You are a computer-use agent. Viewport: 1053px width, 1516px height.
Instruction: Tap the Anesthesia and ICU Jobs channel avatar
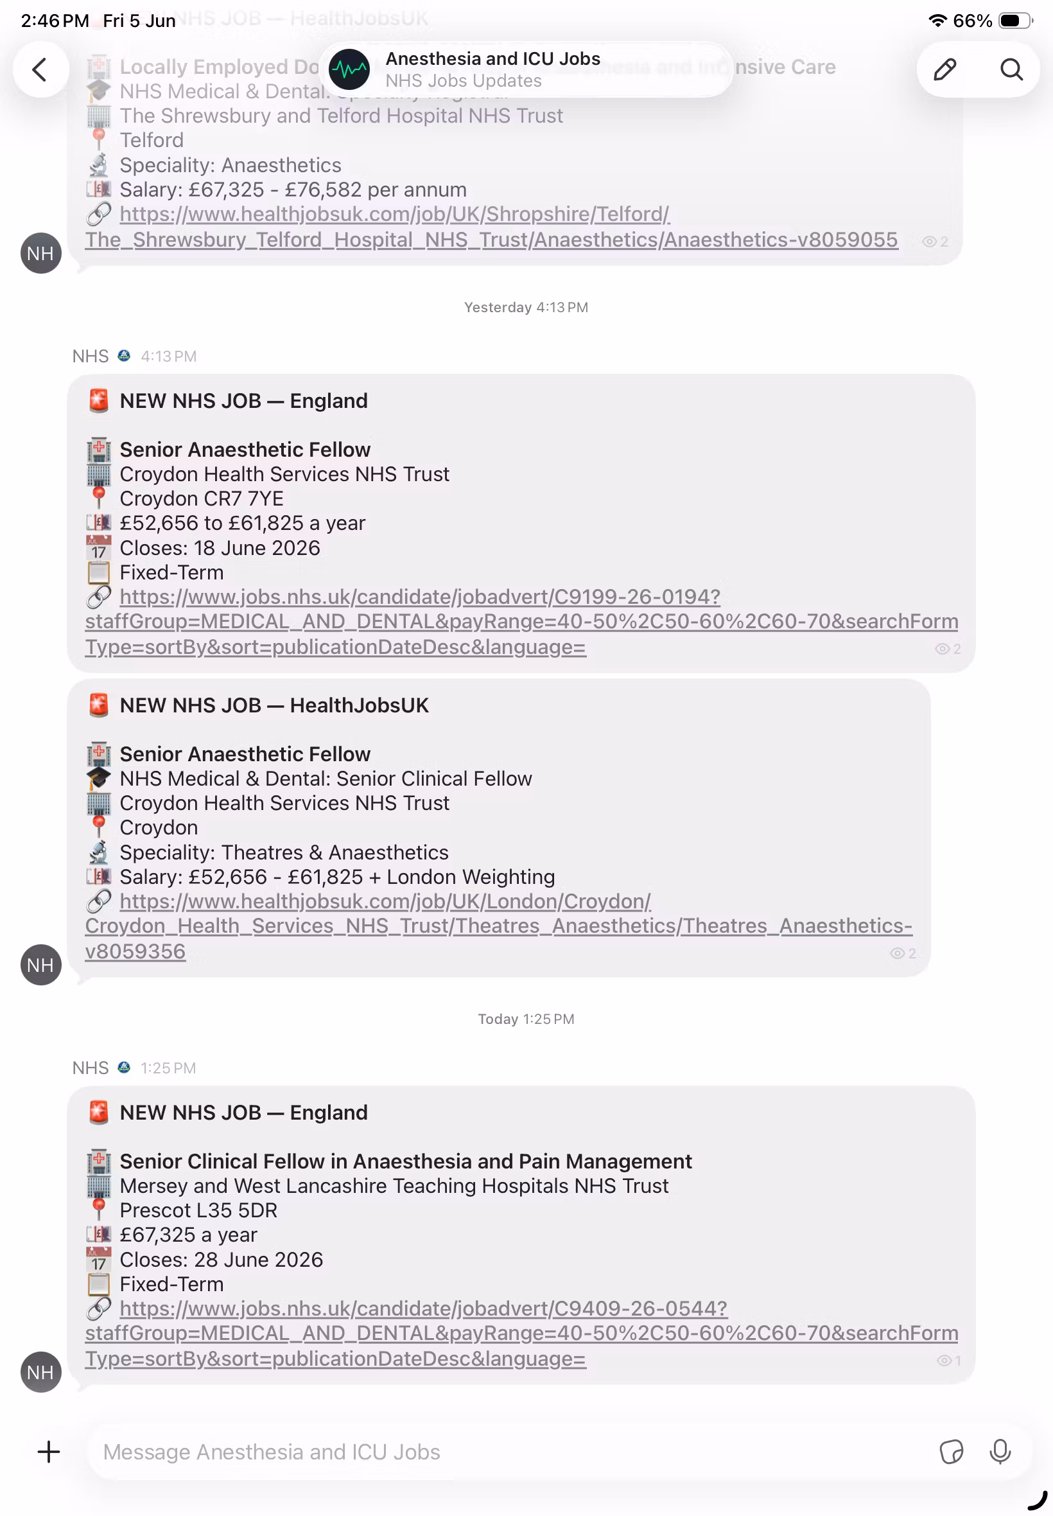click(x=349, y=69)
